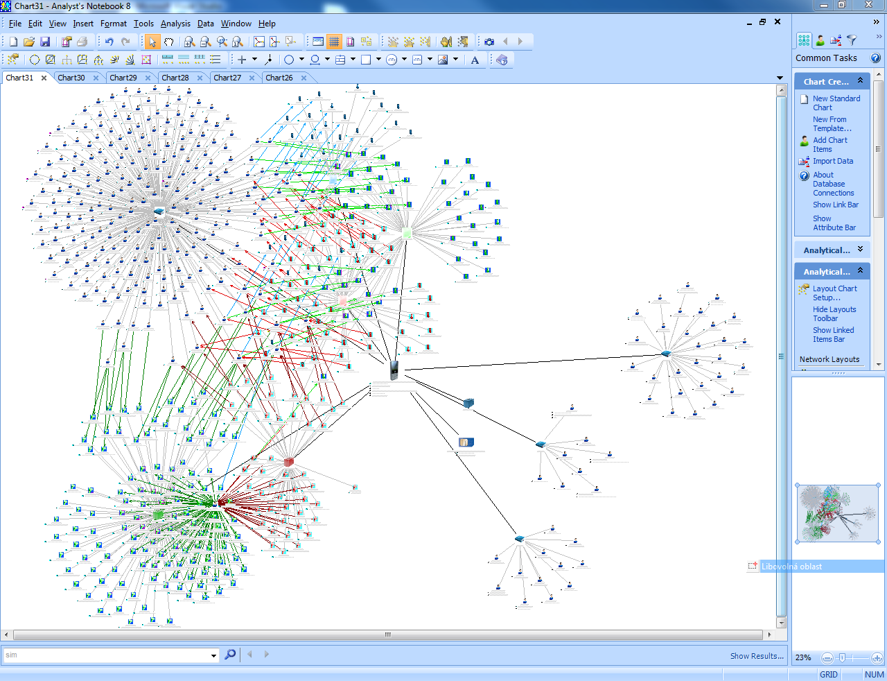Go to next search result arrow
Image resolution: width=887 pixels, height=681 pixels.
(267, 654)
